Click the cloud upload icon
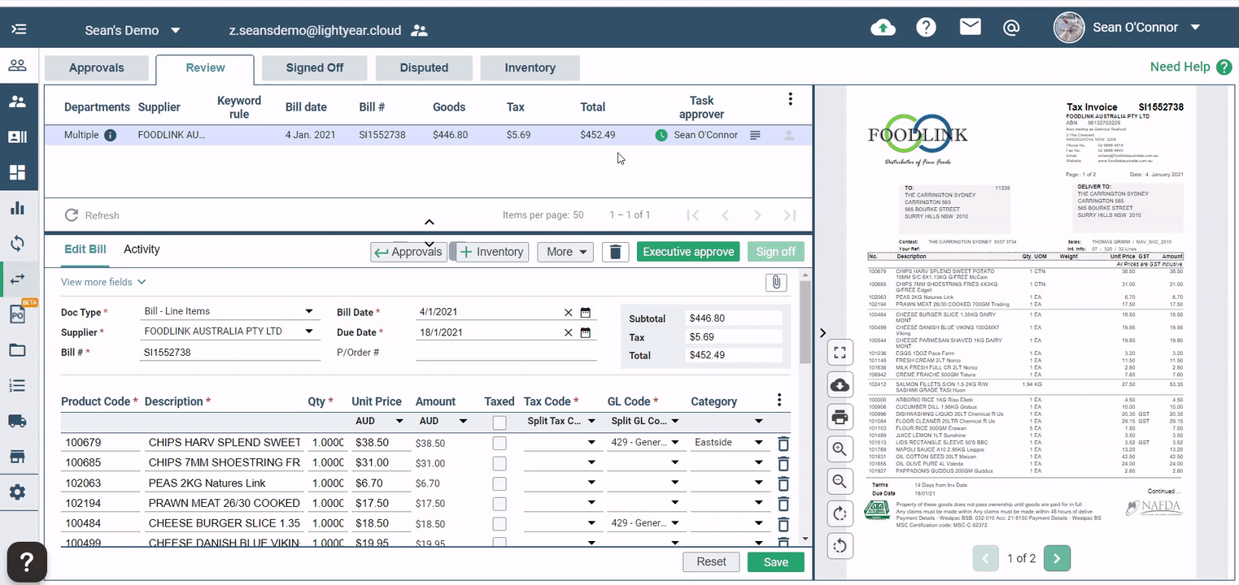This screenshot has height=585, width=1239. [883, 28]
